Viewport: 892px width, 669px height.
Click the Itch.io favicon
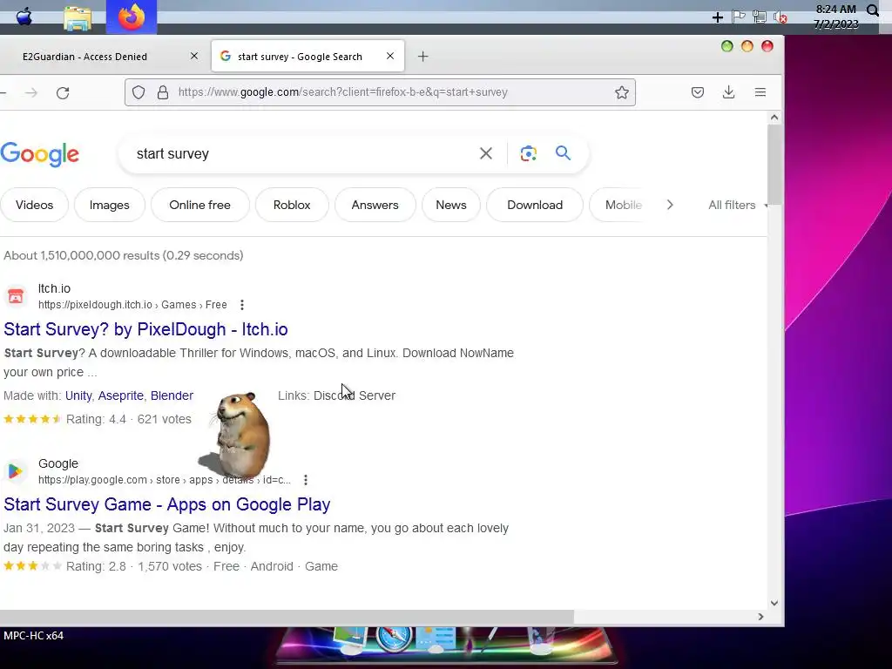click(16, 296)
